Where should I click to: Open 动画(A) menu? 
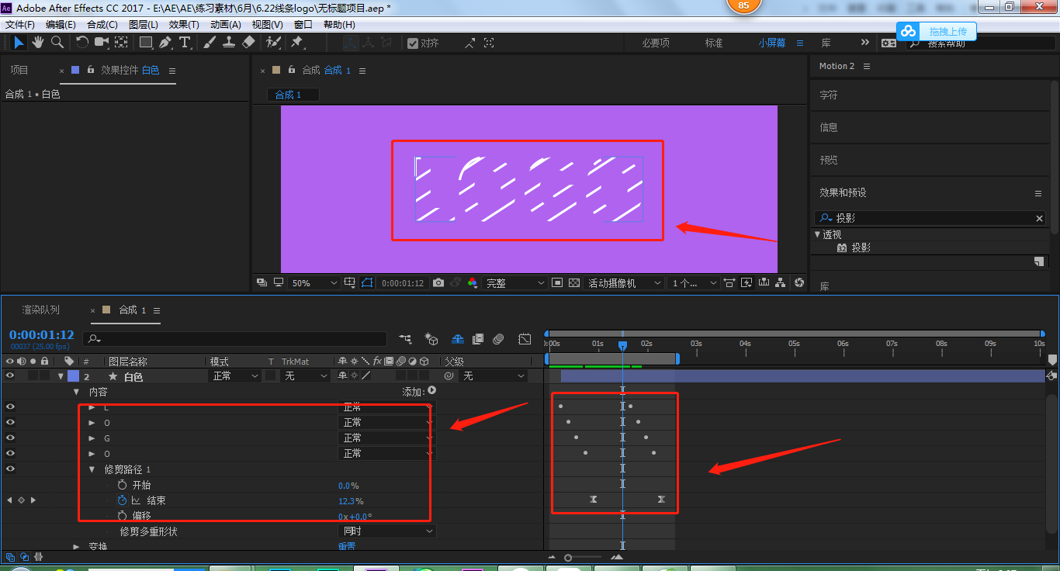tap(225, 25)
